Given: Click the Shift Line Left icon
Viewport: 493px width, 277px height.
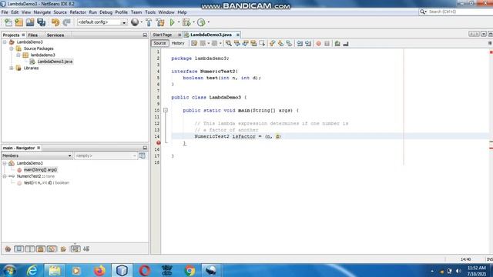Looking at the screenshot, I should coord(300,44).
